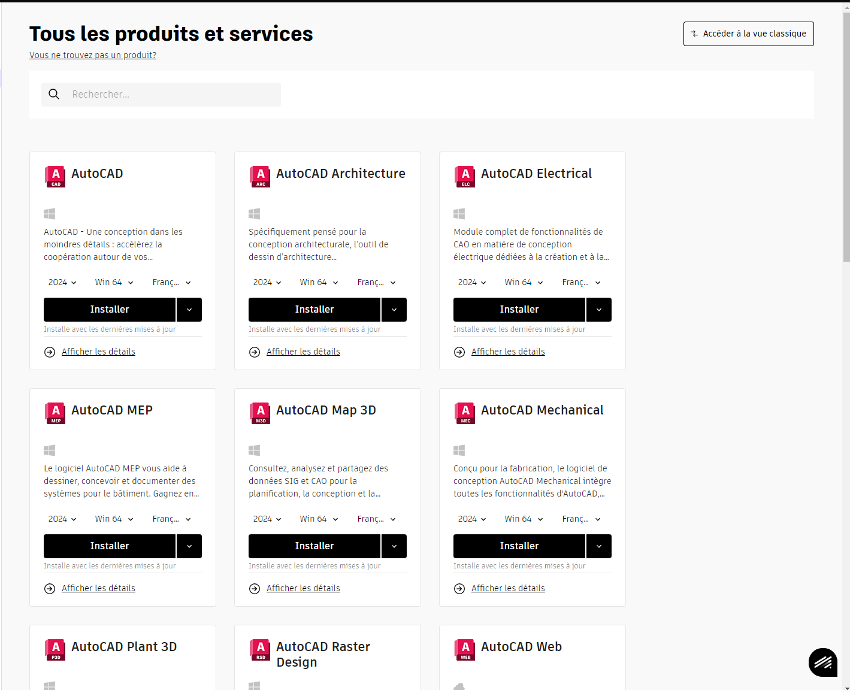Open version 2024 dropdown on AutoCAD card

pyautogui.click(x=62, y=282)
